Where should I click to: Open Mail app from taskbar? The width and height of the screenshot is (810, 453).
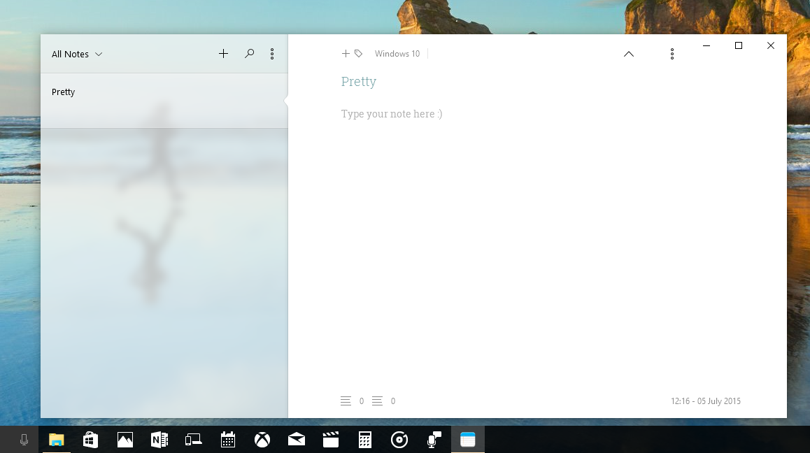[297, 440]
